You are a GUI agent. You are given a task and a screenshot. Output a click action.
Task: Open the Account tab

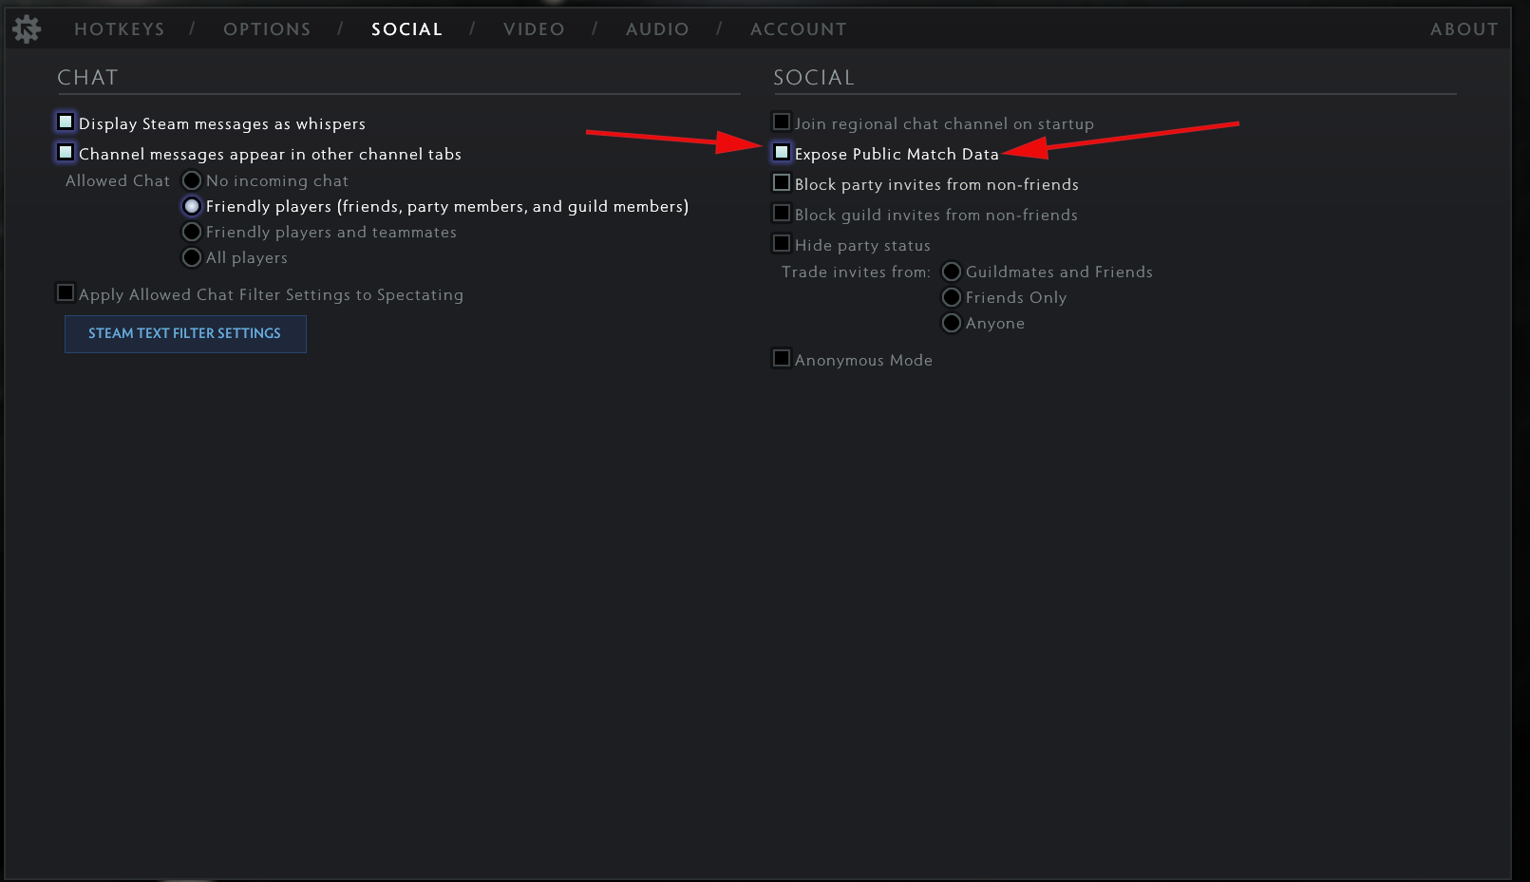click(798, 29)
